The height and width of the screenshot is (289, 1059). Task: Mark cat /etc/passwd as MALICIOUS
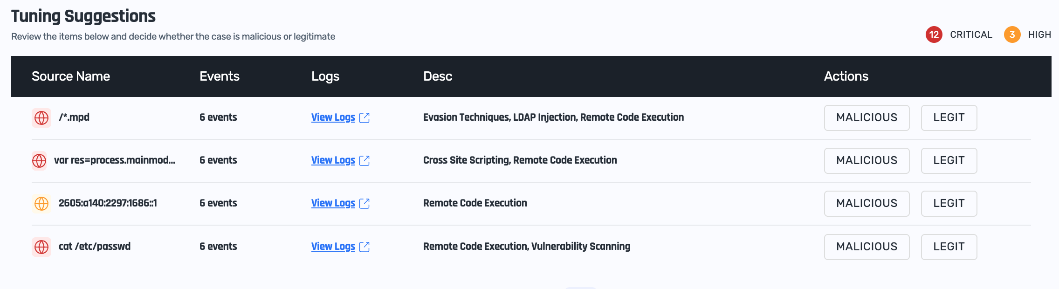(x=866, y=247)
